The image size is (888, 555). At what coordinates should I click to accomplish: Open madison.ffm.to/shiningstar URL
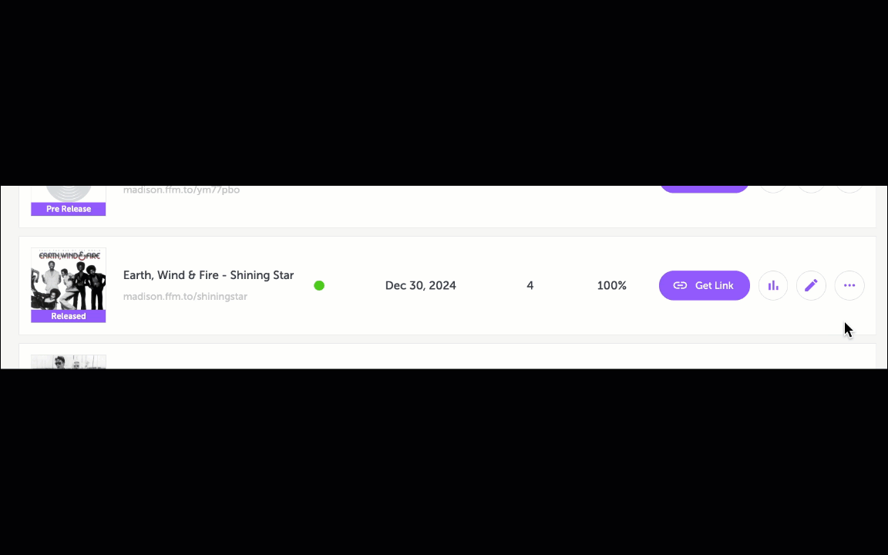click(185, 296)
